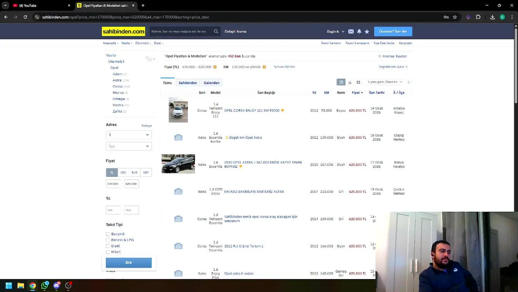518x292 pixels.
Task: Check the Benzinli fuel type box
Action: pos(108,234)
